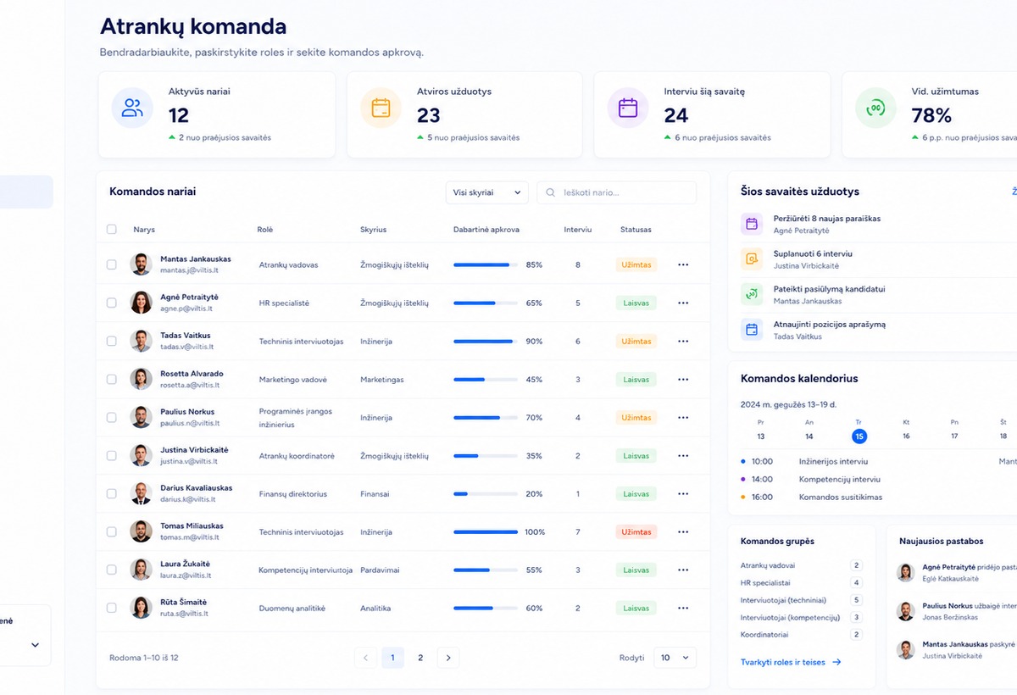The width and height of the screenshot is (1017, 695).
Task: Open the more options menu for Rosetta Alvarado
Action: [x=683, y=379]
